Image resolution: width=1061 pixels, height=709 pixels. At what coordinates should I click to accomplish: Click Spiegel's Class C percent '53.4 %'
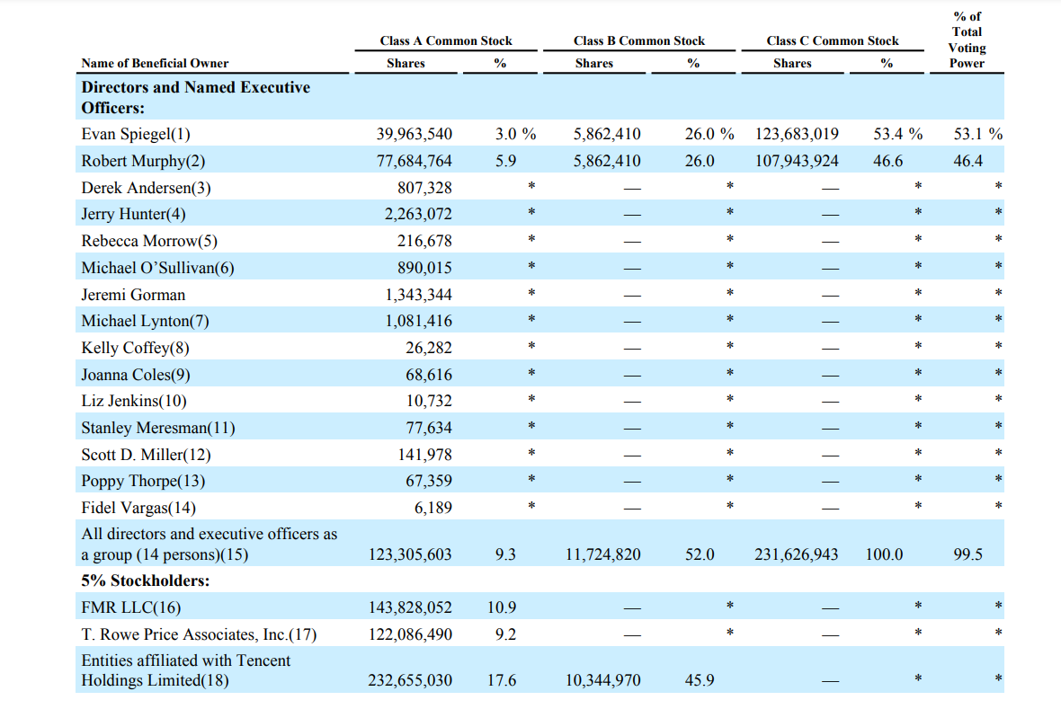pos(898,134)
